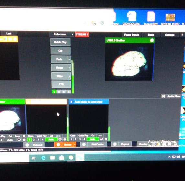185x181 pixels.
Task: Expand the Fade transition dropdown arrow
Action: click(x=69, y=59)
